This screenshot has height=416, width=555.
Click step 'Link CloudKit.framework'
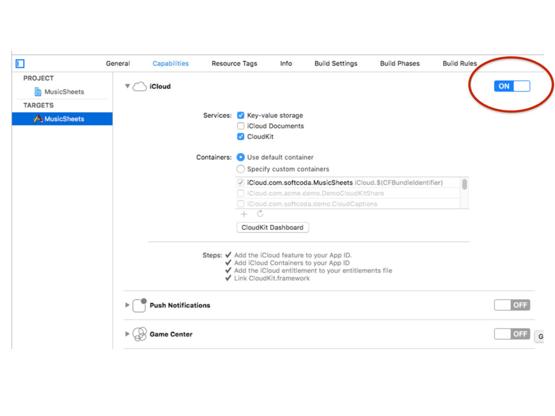(x=272, y=278)
